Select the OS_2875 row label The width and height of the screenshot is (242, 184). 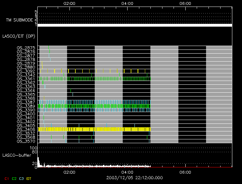pyautogui.click(x=26, y=48)
